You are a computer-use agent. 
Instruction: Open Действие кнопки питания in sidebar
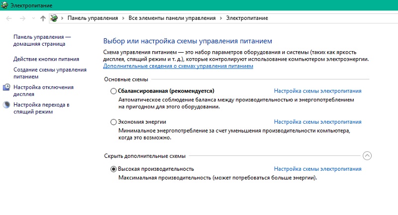46,59
